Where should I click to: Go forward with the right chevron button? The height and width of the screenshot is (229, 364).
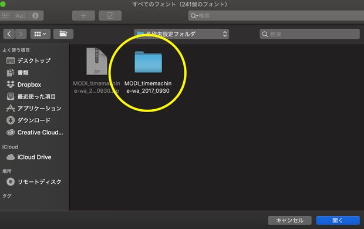click(21, 34)
